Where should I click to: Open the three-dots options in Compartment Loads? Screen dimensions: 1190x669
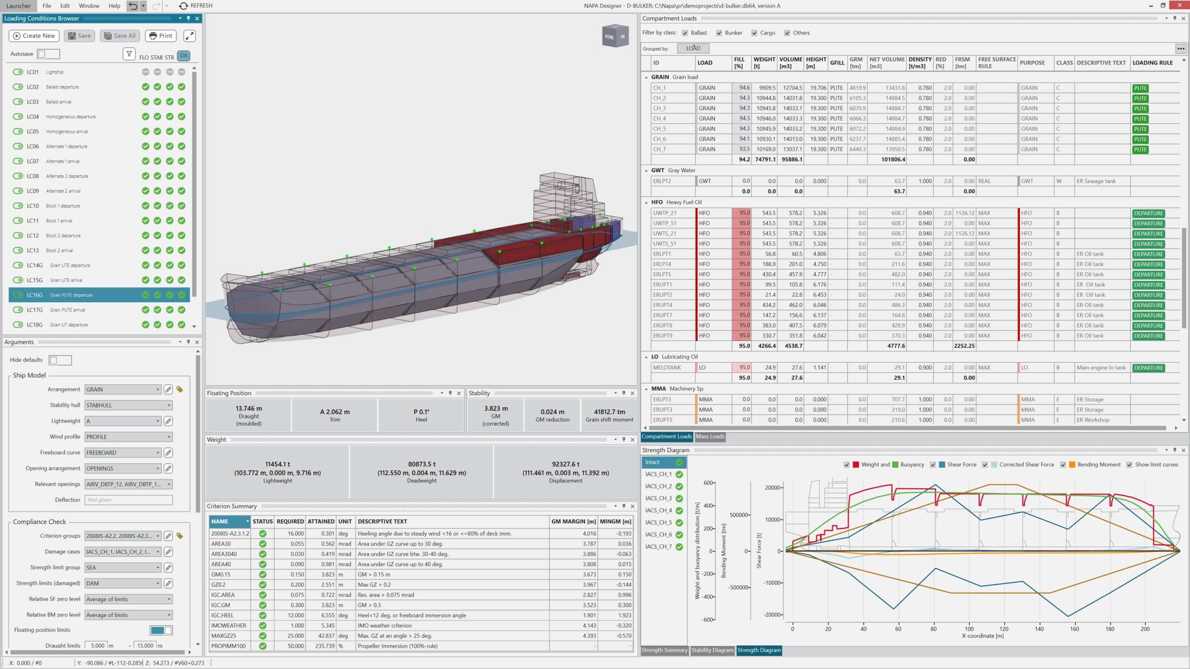coord(1181,48)
